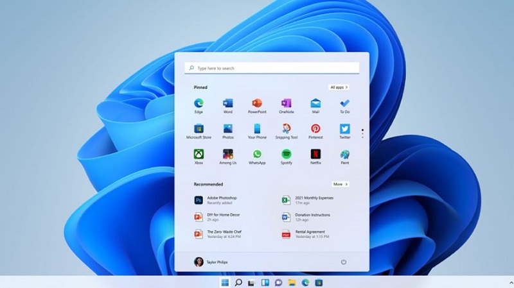Open the Among Us game icon
The height and width of the screenshot is (288, 514).
click(228, 157)
